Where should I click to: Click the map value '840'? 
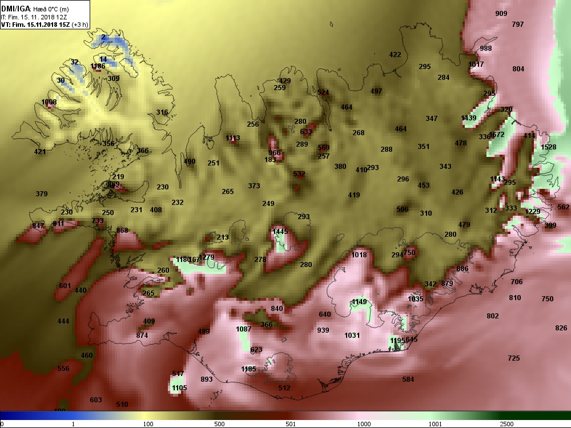(277, 309)
